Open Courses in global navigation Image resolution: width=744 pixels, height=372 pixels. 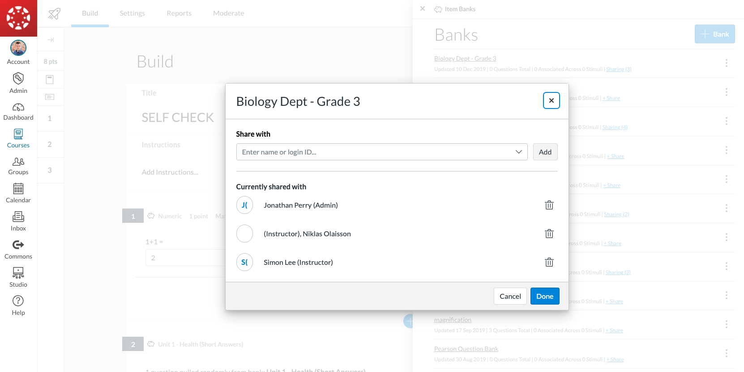click(x=18, y=138)
